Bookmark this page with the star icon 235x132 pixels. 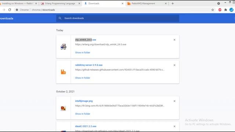[213, 10]
